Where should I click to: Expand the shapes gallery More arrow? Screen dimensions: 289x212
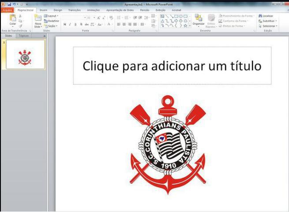tap(190, 26)
